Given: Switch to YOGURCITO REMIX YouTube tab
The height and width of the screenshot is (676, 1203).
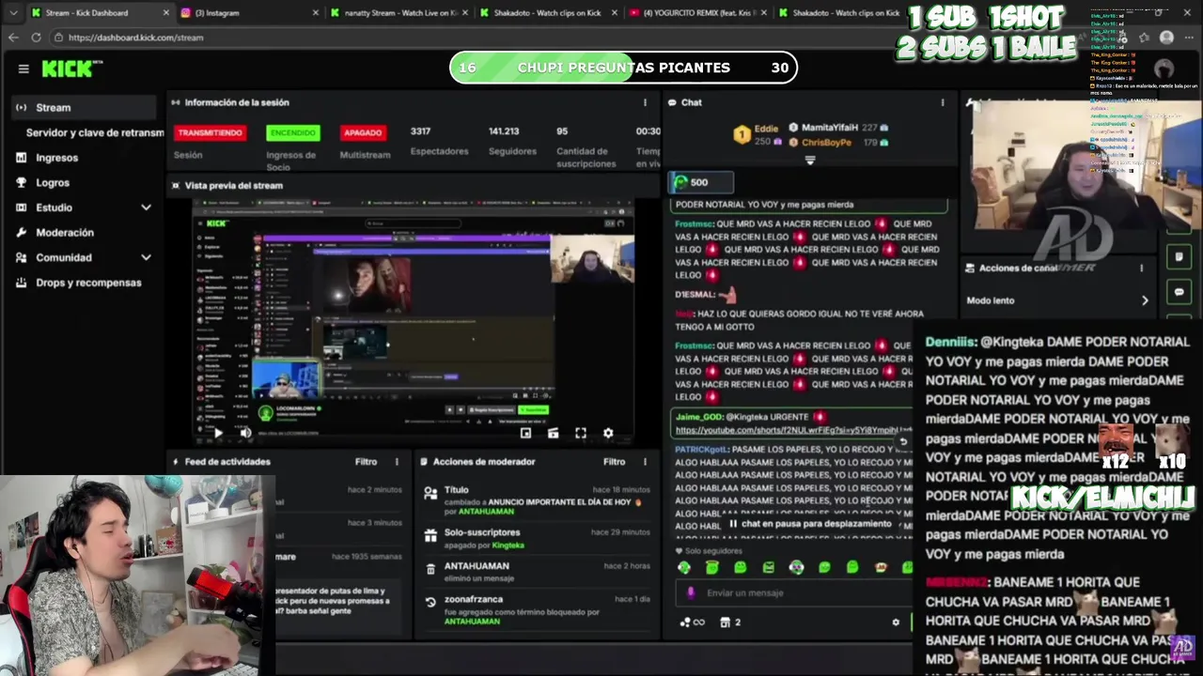Looking at the screenshot, I should [698, 12].
